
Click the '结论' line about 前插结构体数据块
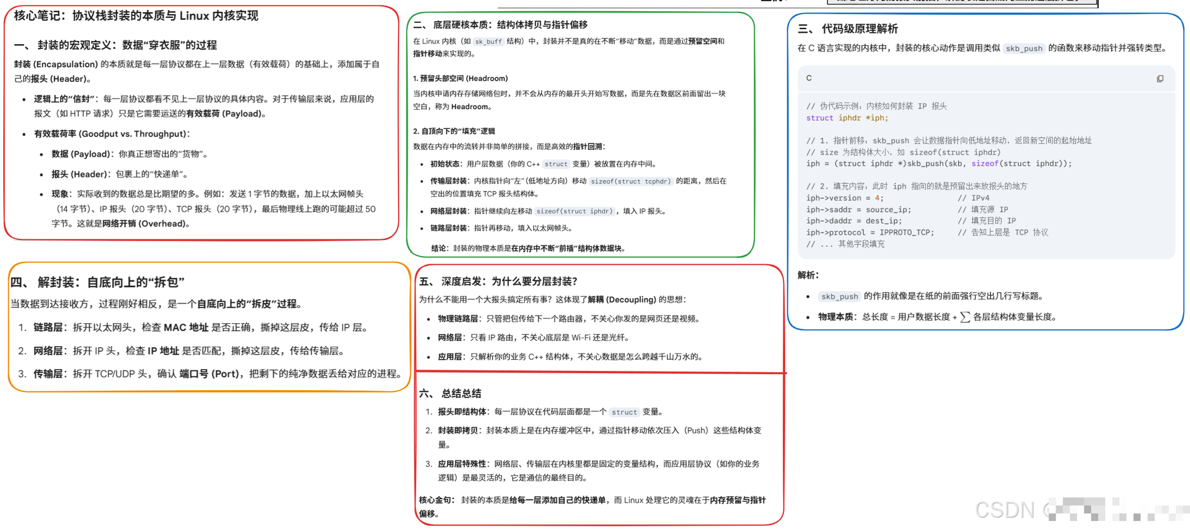[x=528, y=249]
